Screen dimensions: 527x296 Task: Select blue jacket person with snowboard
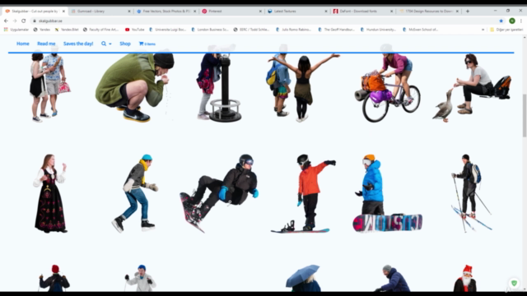tap(387, 193)
